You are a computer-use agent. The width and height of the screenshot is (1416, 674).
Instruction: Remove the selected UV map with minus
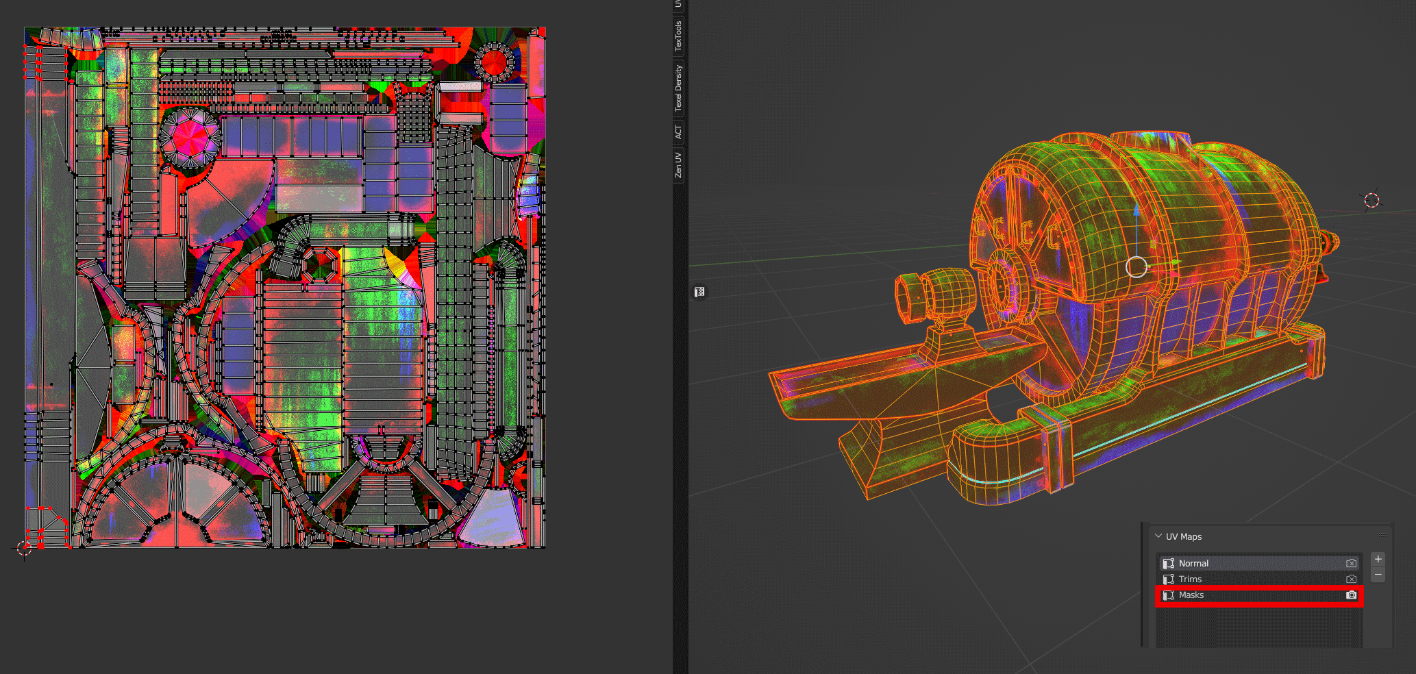pos(1378,575)
